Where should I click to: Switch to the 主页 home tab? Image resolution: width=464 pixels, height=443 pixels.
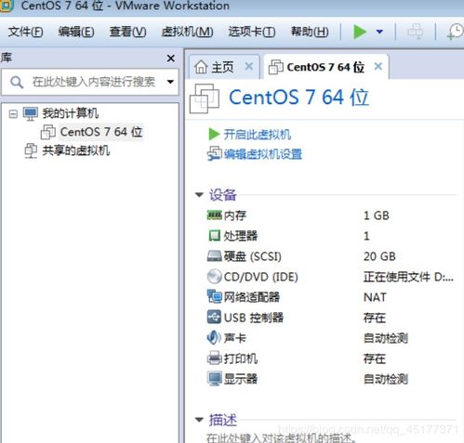[223, 67]
